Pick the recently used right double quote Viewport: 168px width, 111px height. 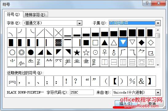pos(95,81)
